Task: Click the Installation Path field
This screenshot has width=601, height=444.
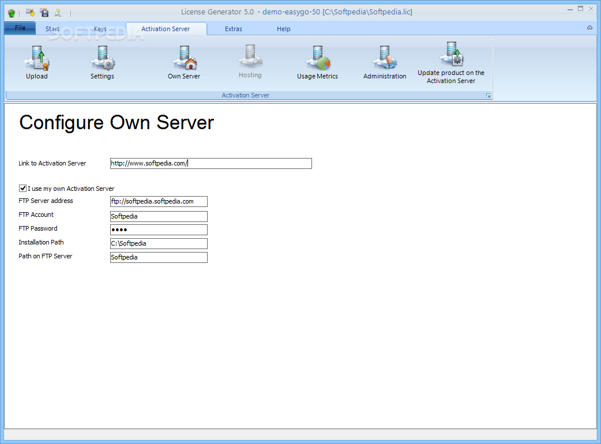Action: point(159,244)
